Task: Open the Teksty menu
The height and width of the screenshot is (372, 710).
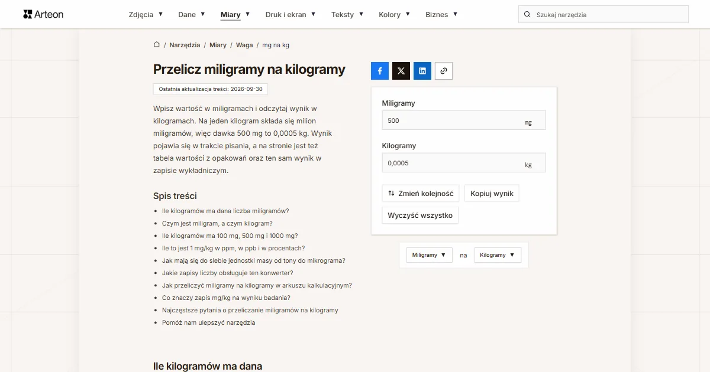Action: coord(347,15)
